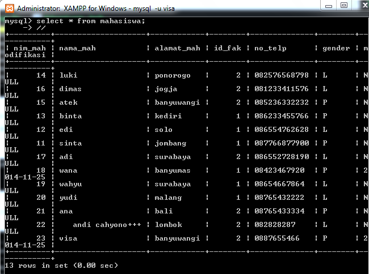Image resolution: width=369 pixels, height=274 pixels.
Task: Click the name 'sinta'
Action: click(70, 143)
